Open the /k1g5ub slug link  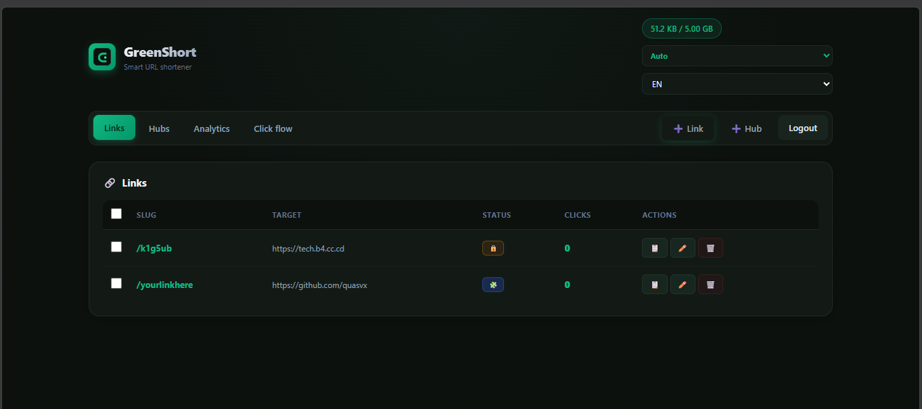tap(154, 248)
